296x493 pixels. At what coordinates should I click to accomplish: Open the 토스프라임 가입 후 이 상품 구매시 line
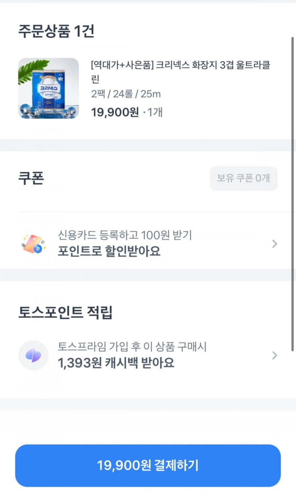click(132, 347)
